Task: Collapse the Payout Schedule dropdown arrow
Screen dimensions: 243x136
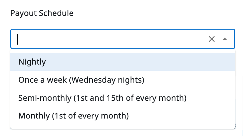Action: pyautogui.click(x=225, y=39)
